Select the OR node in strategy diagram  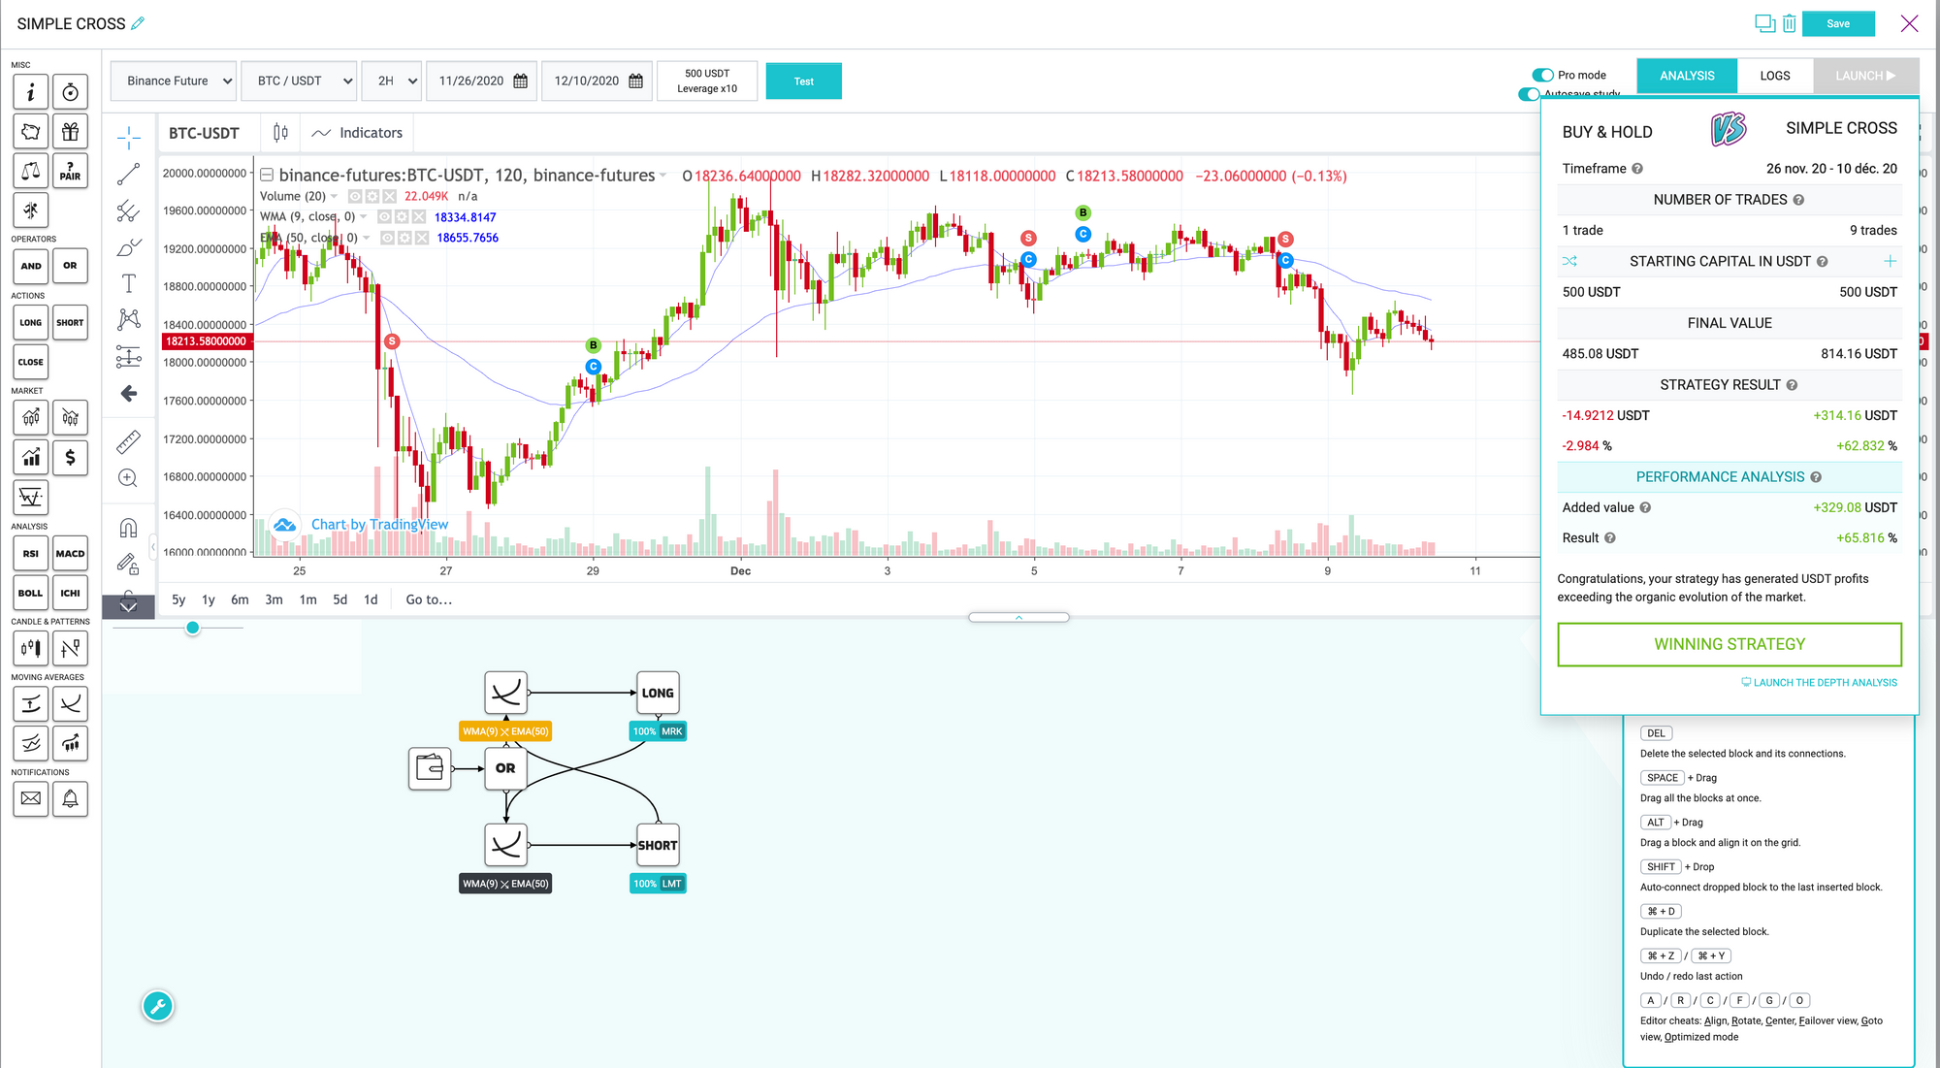click(x=505, y=768)
